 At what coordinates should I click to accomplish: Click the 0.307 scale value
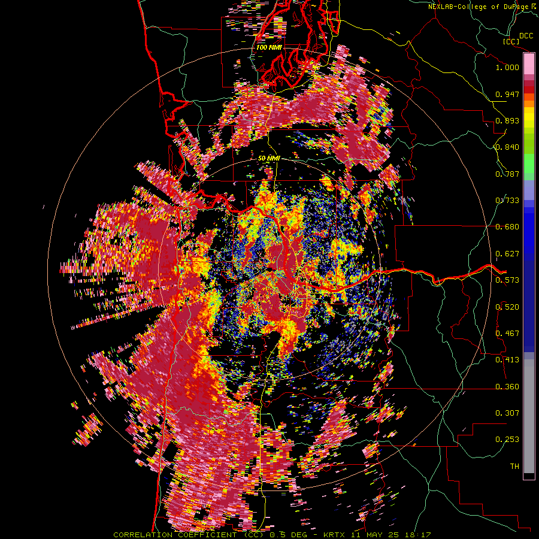tap(507, 413)
